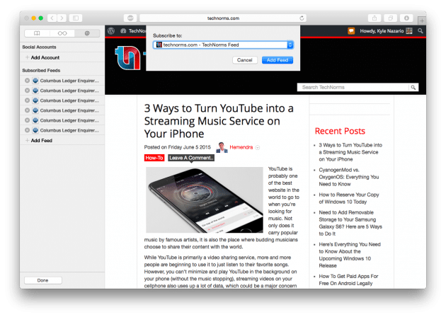
Task: Click the Search TechNorms input field
Action: pos(353,88)
